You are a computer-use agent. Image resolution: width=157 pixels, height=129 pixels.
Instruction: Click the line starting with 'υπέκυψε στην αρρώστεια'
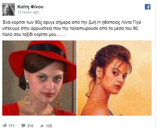(x=71, y=29)
